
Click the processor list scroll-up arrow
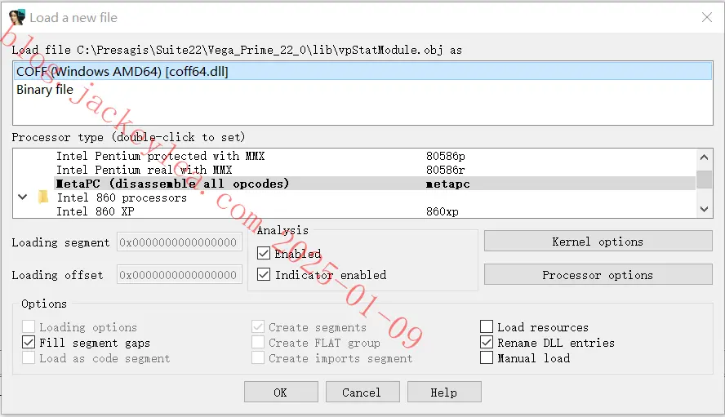[x=704, y=157]
